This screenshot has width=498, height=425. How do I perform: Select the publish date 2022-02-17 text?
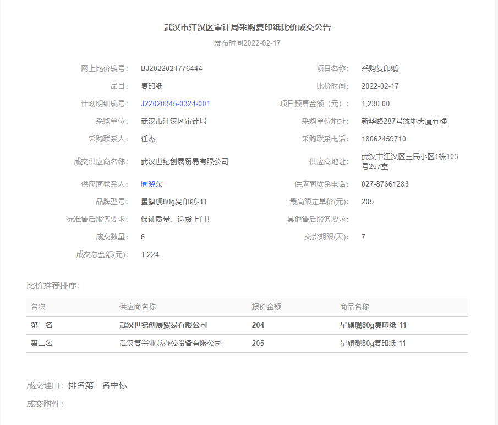(262, 43)
